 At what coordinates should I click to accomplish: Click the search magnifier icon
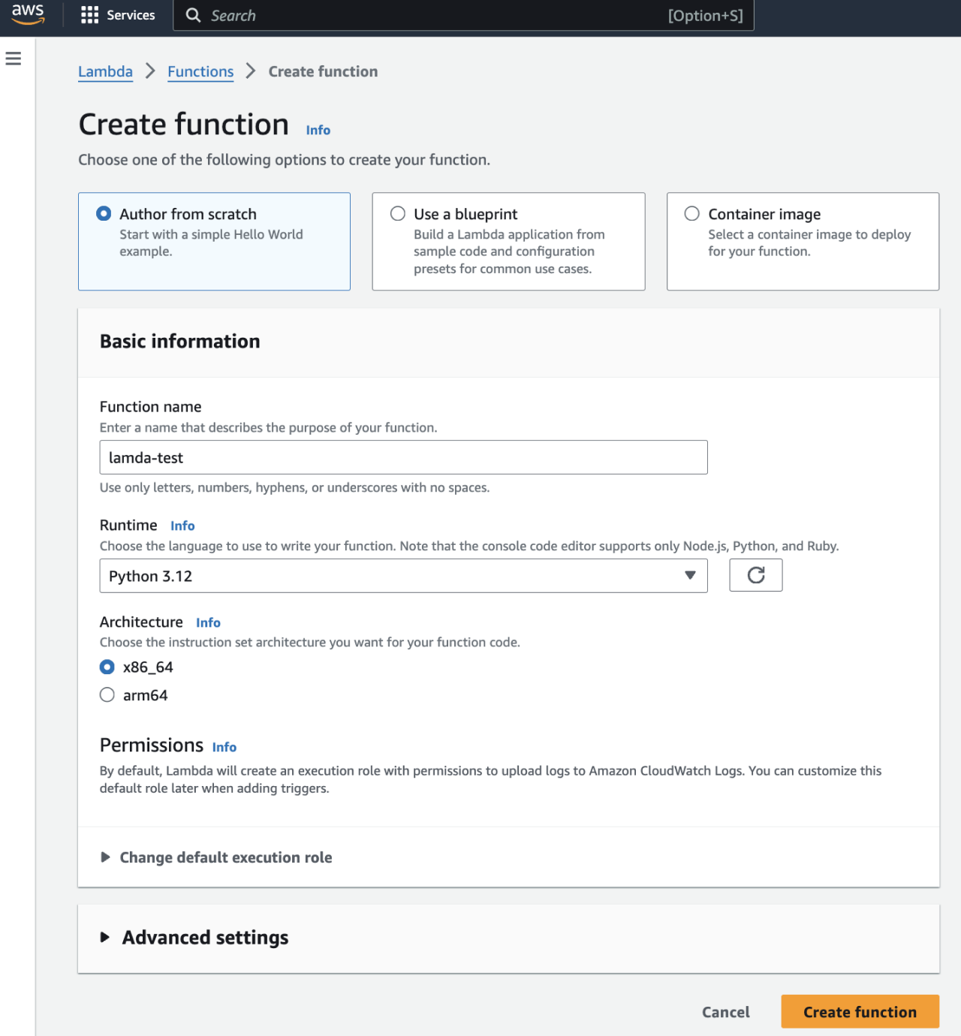coord(192,15)
